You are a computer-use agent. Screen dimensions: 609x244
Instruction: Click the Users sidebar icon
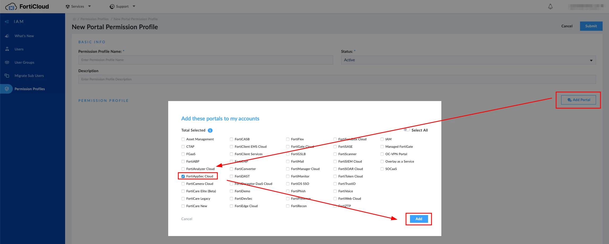tap(7, 49)
